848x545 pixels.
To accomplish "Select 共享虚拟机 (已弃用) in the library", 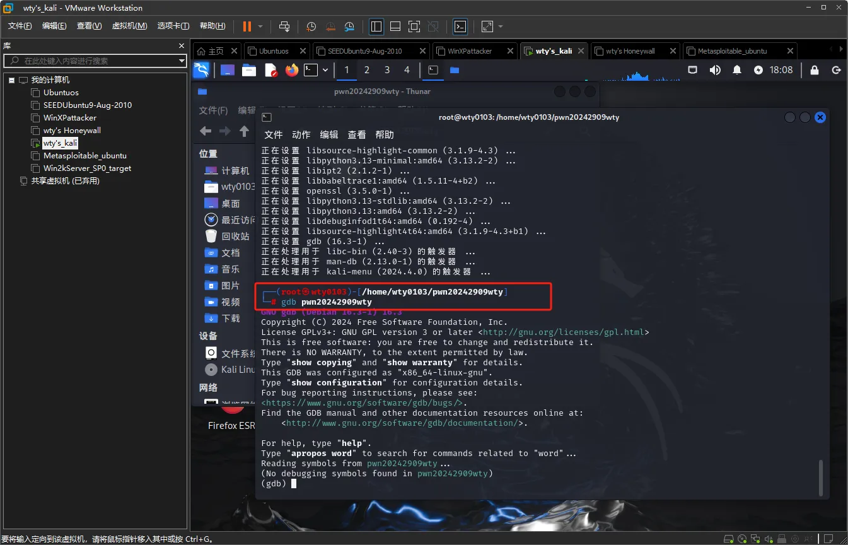I will [66, 181].
